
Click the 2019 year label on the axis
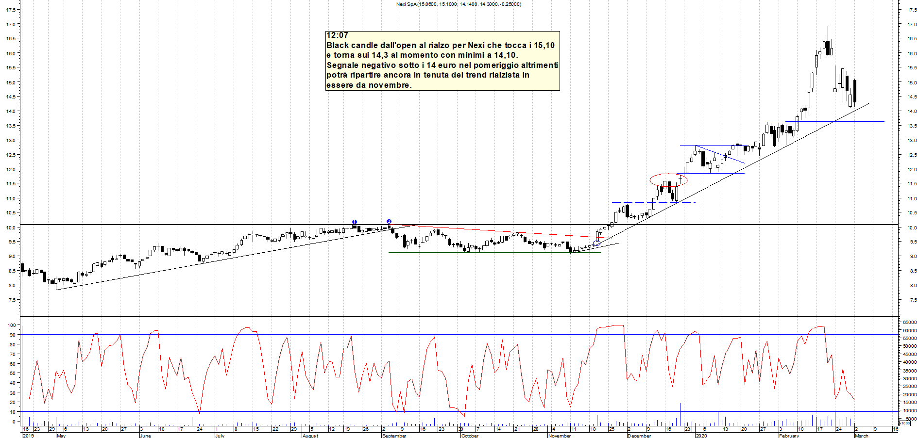click(29, 436)
